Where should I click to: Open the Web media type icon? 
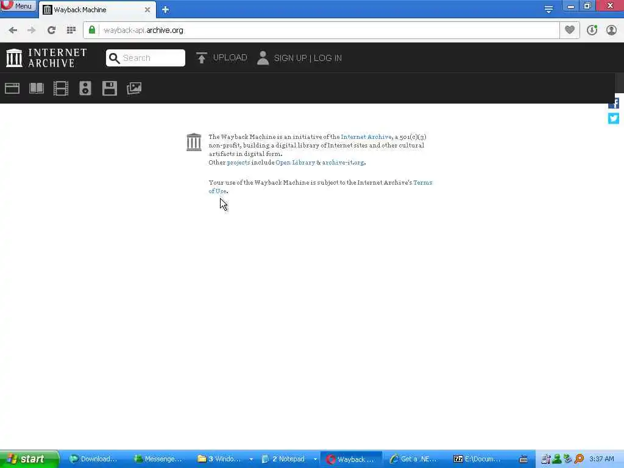pyautogui.click(x=12, y=88)
